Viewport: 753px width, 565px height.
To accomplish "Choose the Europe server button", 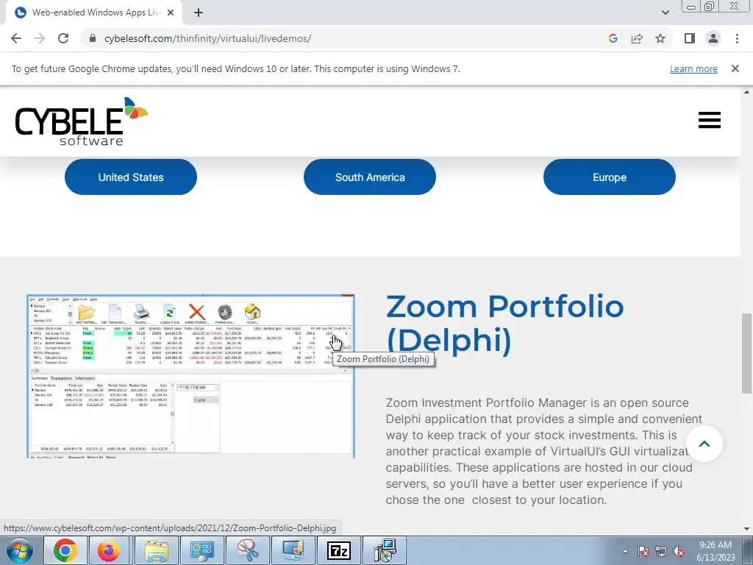I will (x=610, y=177).
